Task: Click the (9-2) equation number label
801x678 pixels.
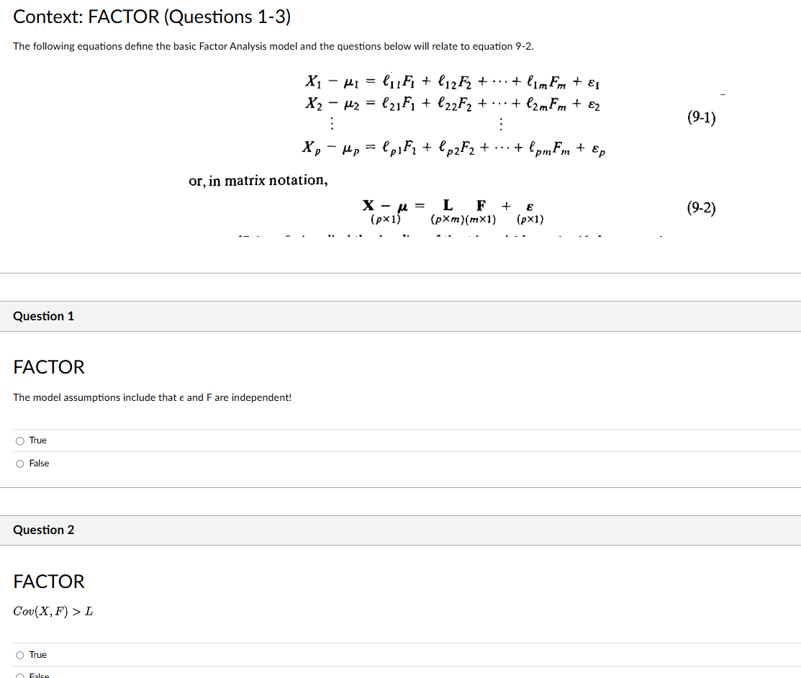Action: pos(700,208)
